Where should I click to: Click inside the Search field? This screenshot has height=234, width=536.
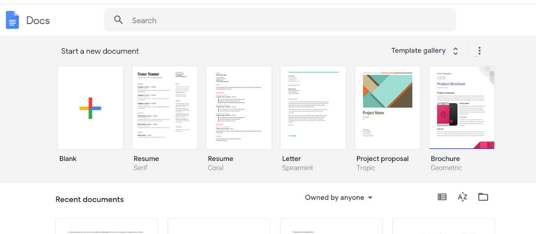coord(234,20)
